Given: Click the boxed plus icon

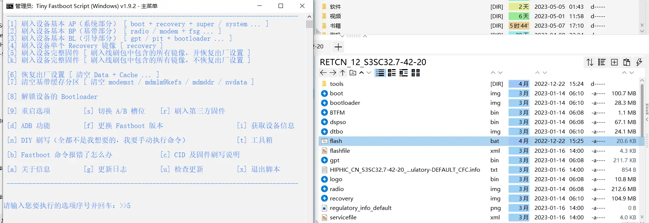Looking at the screenshot, I should (x=614, y=62).
